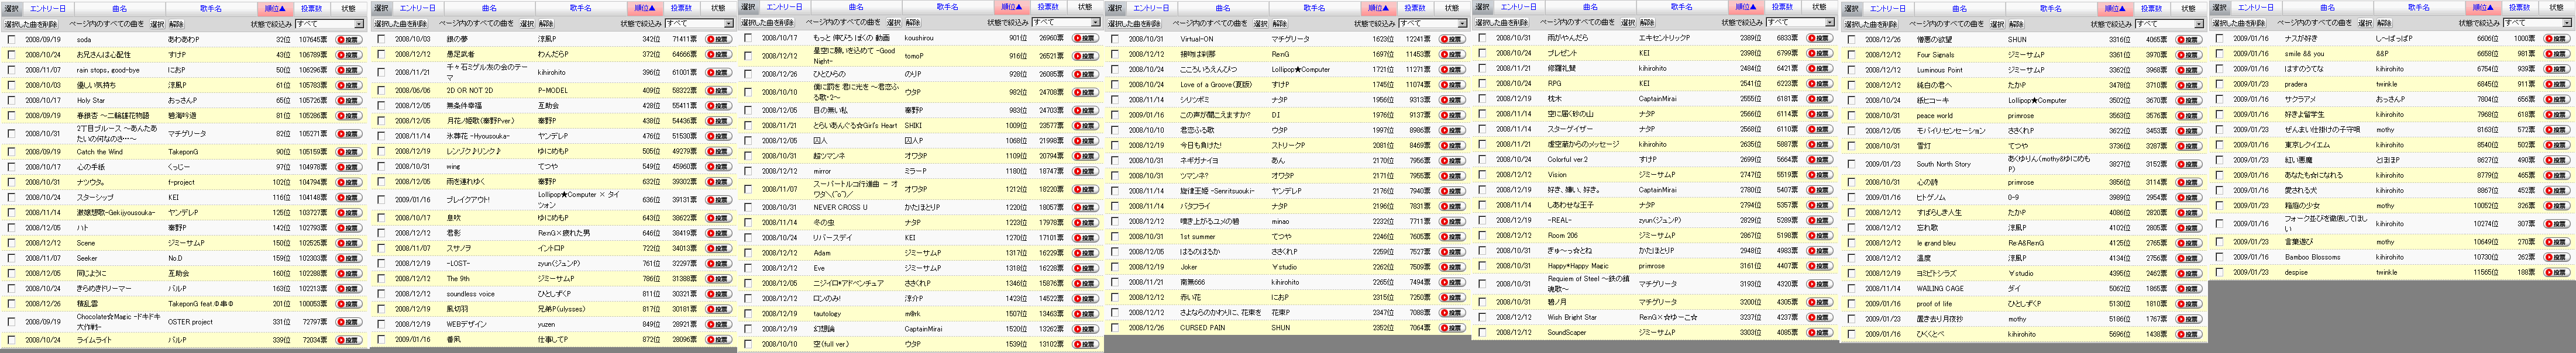Vote for The 9th

(718, 279)
